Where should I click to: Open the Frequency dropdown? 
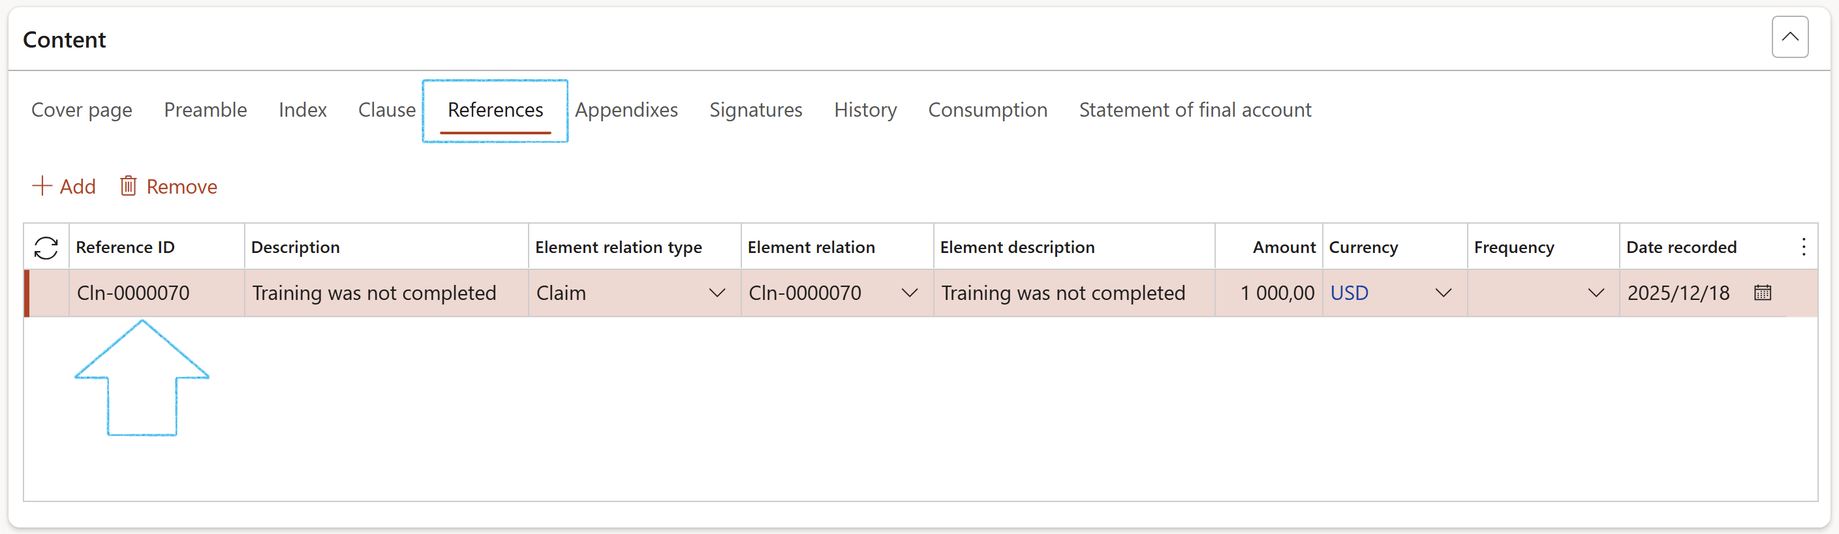1596,293
